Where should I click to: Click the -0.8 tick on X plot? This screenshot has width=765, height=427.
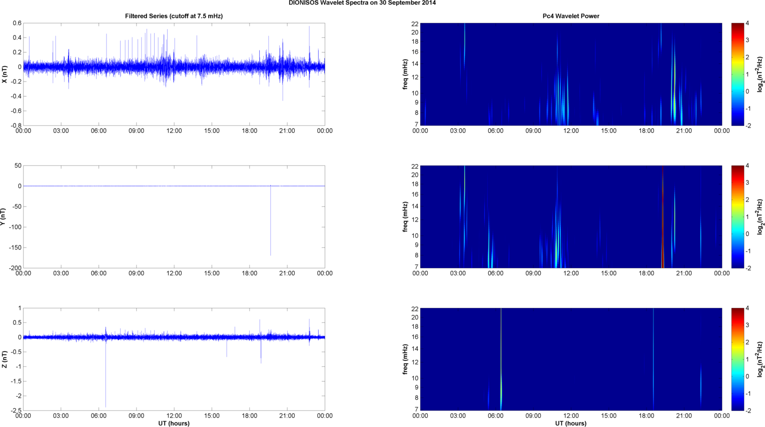(16, 125)
